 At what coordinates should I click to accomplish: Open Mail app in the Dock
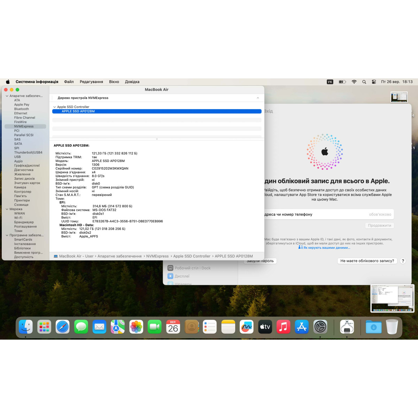[x=99, y=327]
